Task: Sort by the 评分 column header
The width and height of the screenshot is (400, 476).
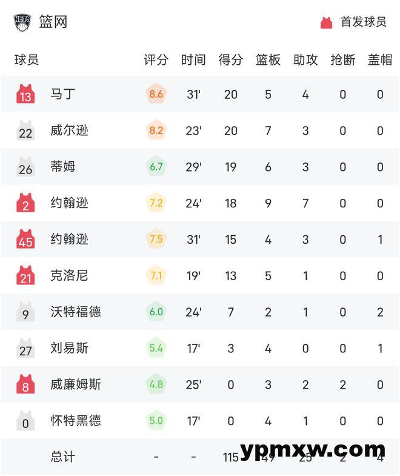Action: coord(156,60)
